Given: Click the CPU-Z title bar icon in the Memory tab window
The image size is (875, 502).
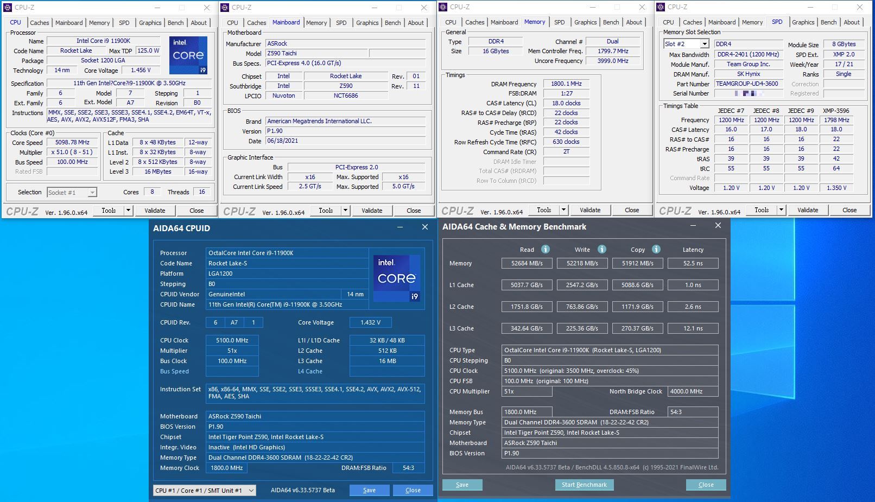Looking at the screenshot, I should point(443,7).
